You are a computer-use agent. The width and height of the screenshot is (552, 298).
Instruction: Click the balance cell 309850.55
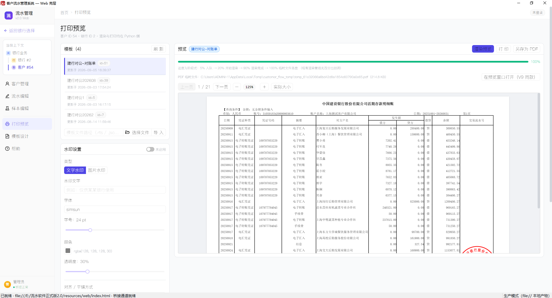453,128
